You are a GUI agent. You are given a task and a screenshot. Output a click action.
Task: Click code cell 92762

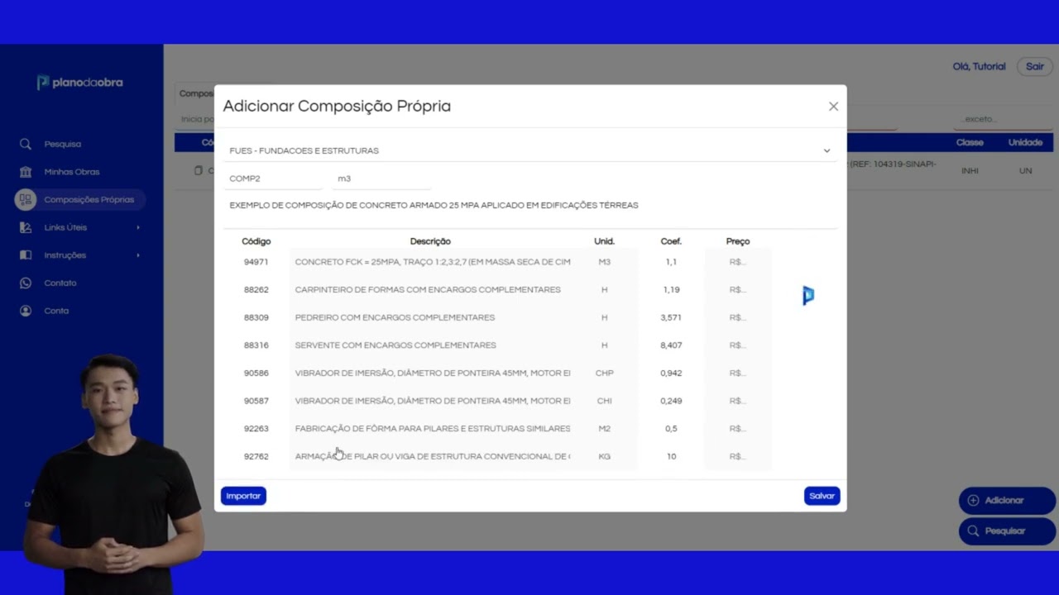tap(256, 456)
